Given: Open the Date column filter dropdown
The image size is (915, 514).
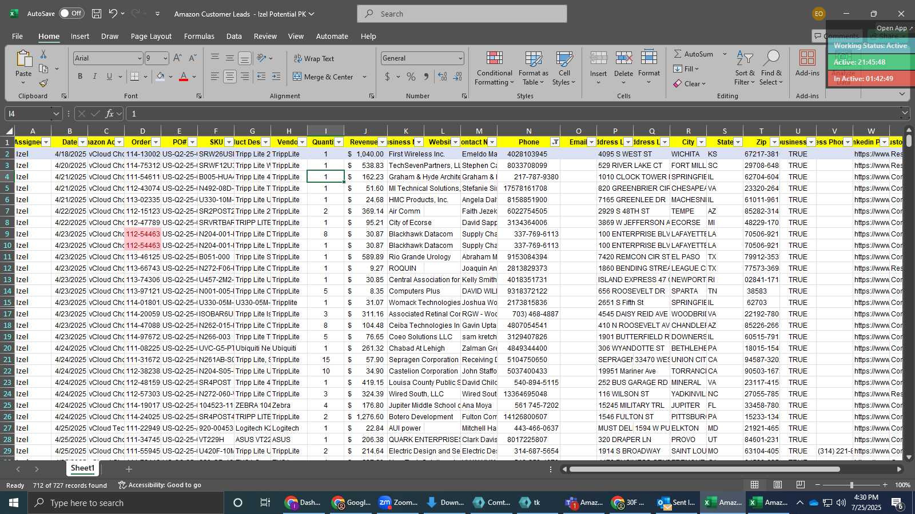Looking at the screenshot, I should click(83, 142).
